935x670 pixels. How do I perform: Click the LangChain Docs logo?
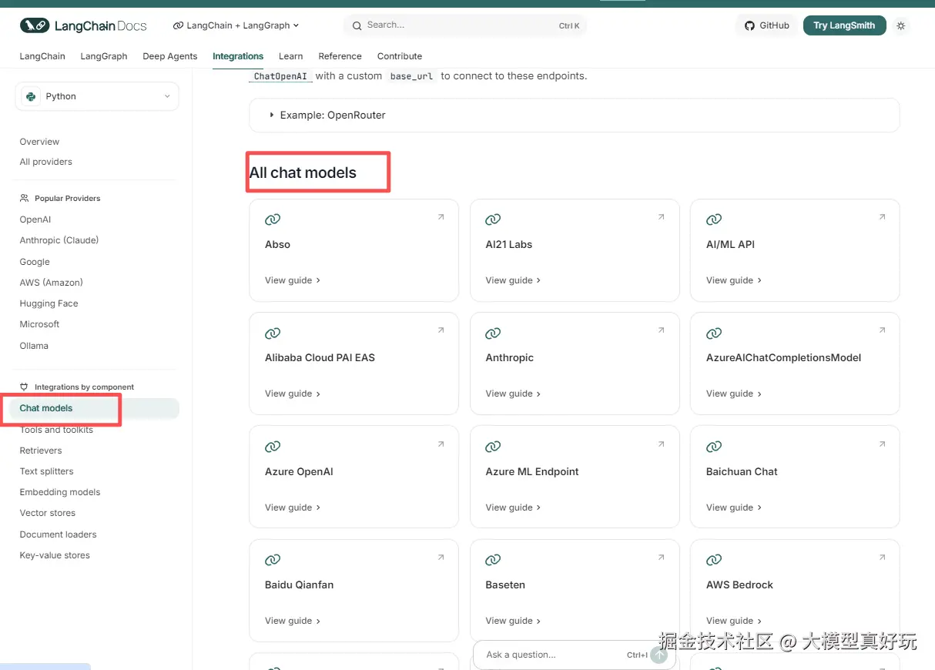pos(83,25)
